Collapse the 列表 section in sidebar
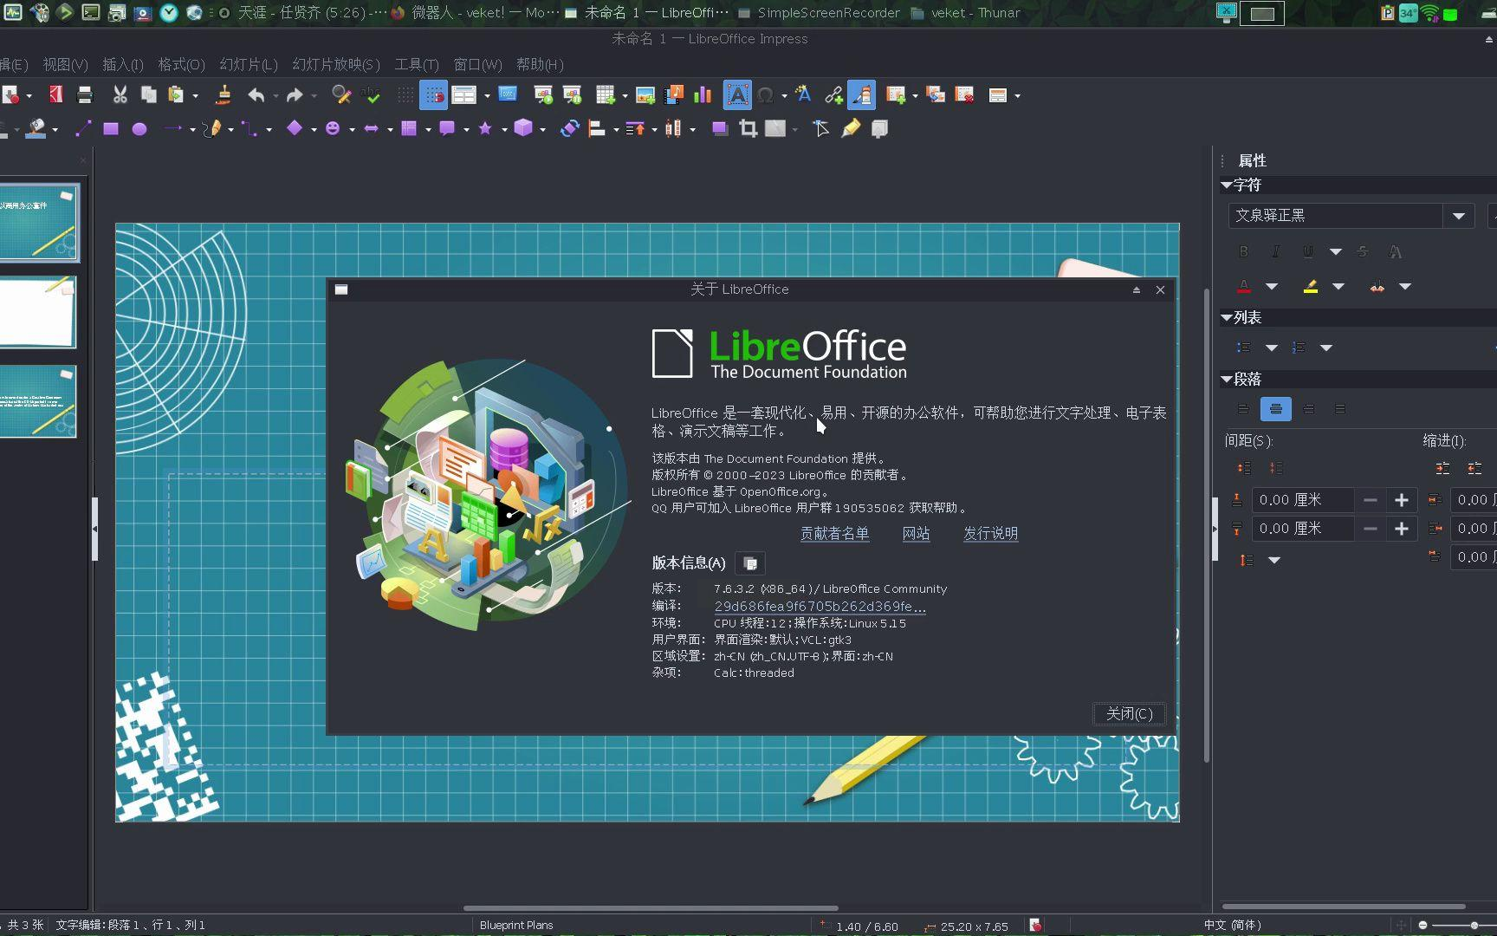 point(1227,318)
